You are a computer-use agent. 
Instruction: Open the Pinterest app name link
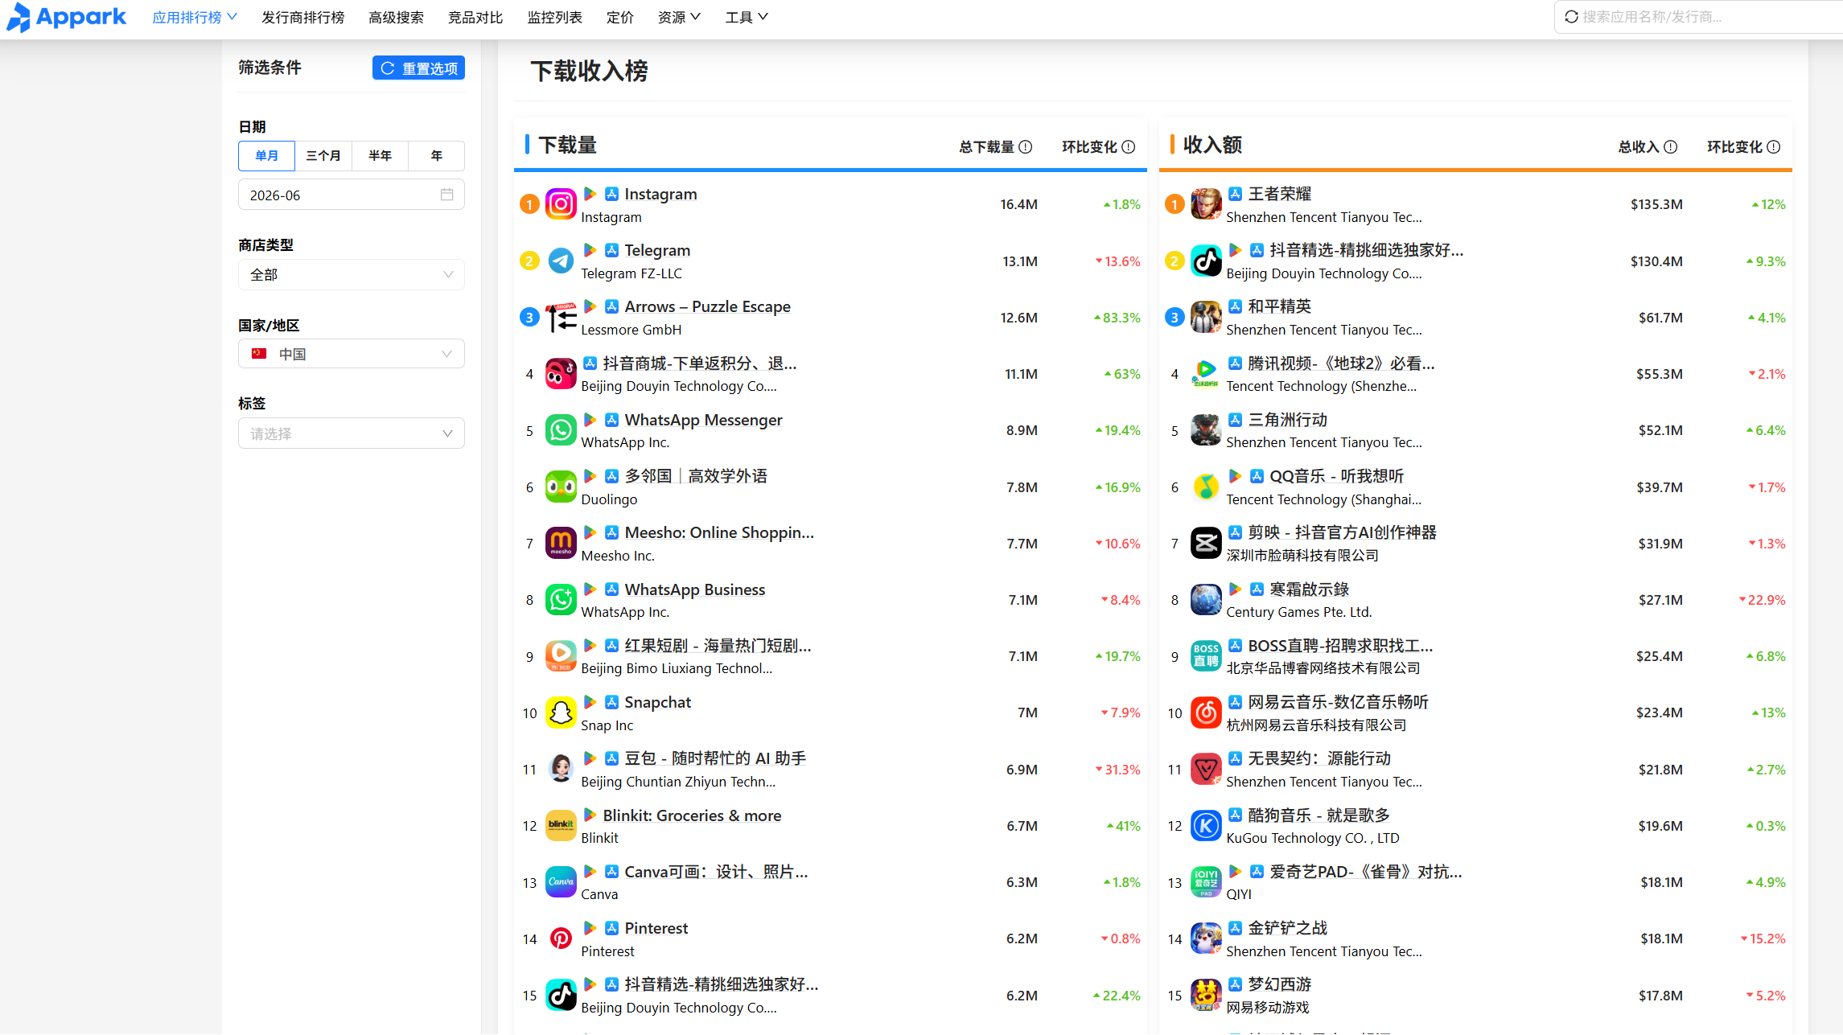pos(656,928)
